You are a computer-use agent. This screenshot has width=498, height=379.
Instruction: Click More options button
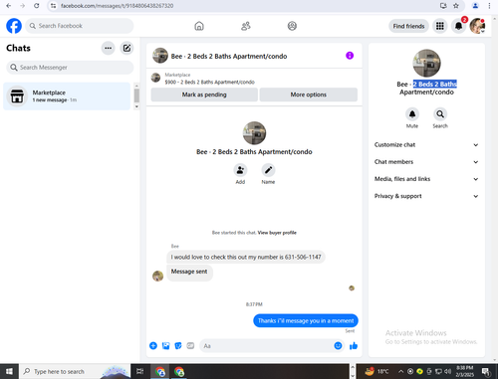[x=309, y=95]
